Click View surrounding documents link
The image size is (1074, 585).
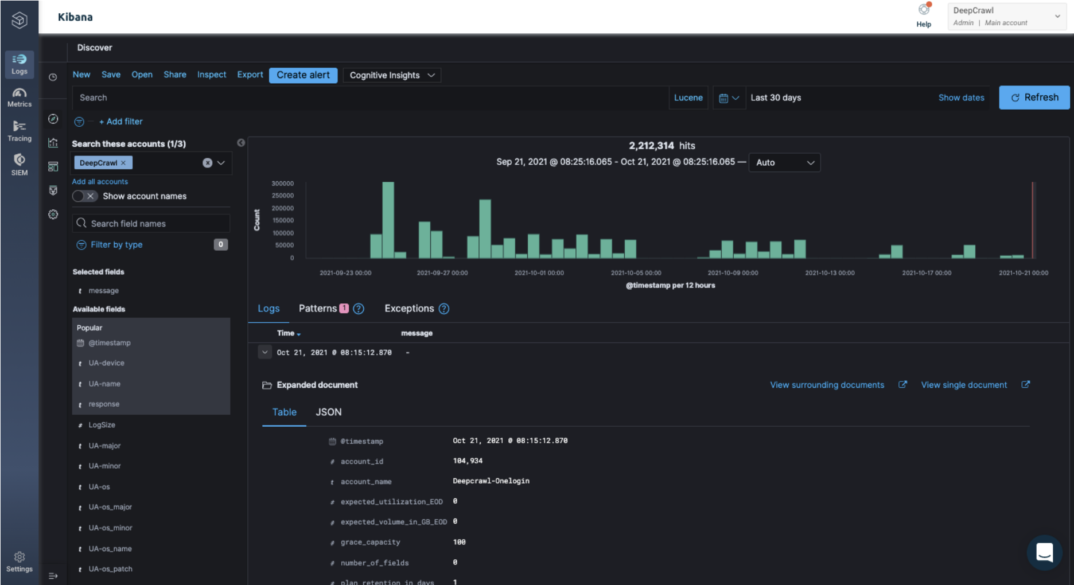827,385
